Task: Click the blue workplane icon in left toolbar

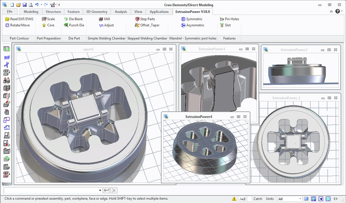Action: pyautogui.click(x=7, y=58)
